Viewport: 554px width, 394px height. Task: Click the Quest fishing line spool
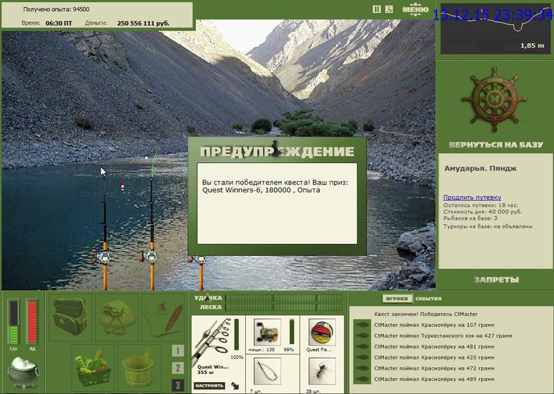tap(321, 332)
